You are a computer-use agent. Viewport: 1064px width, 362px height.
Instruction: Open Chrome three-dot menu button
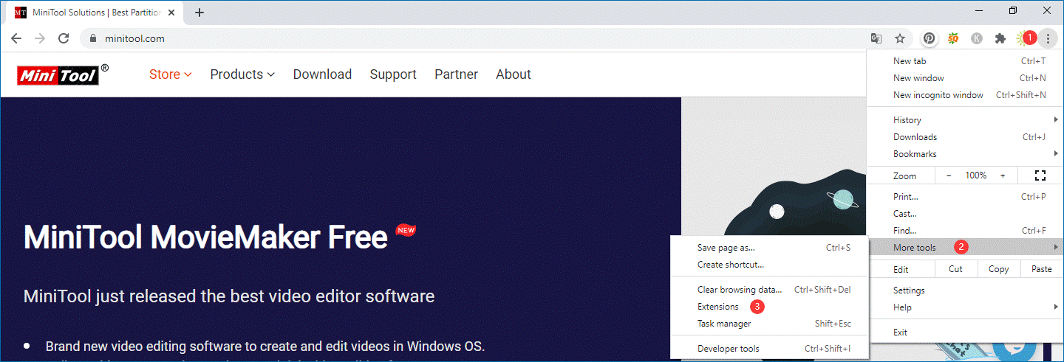pos(1048,38)
